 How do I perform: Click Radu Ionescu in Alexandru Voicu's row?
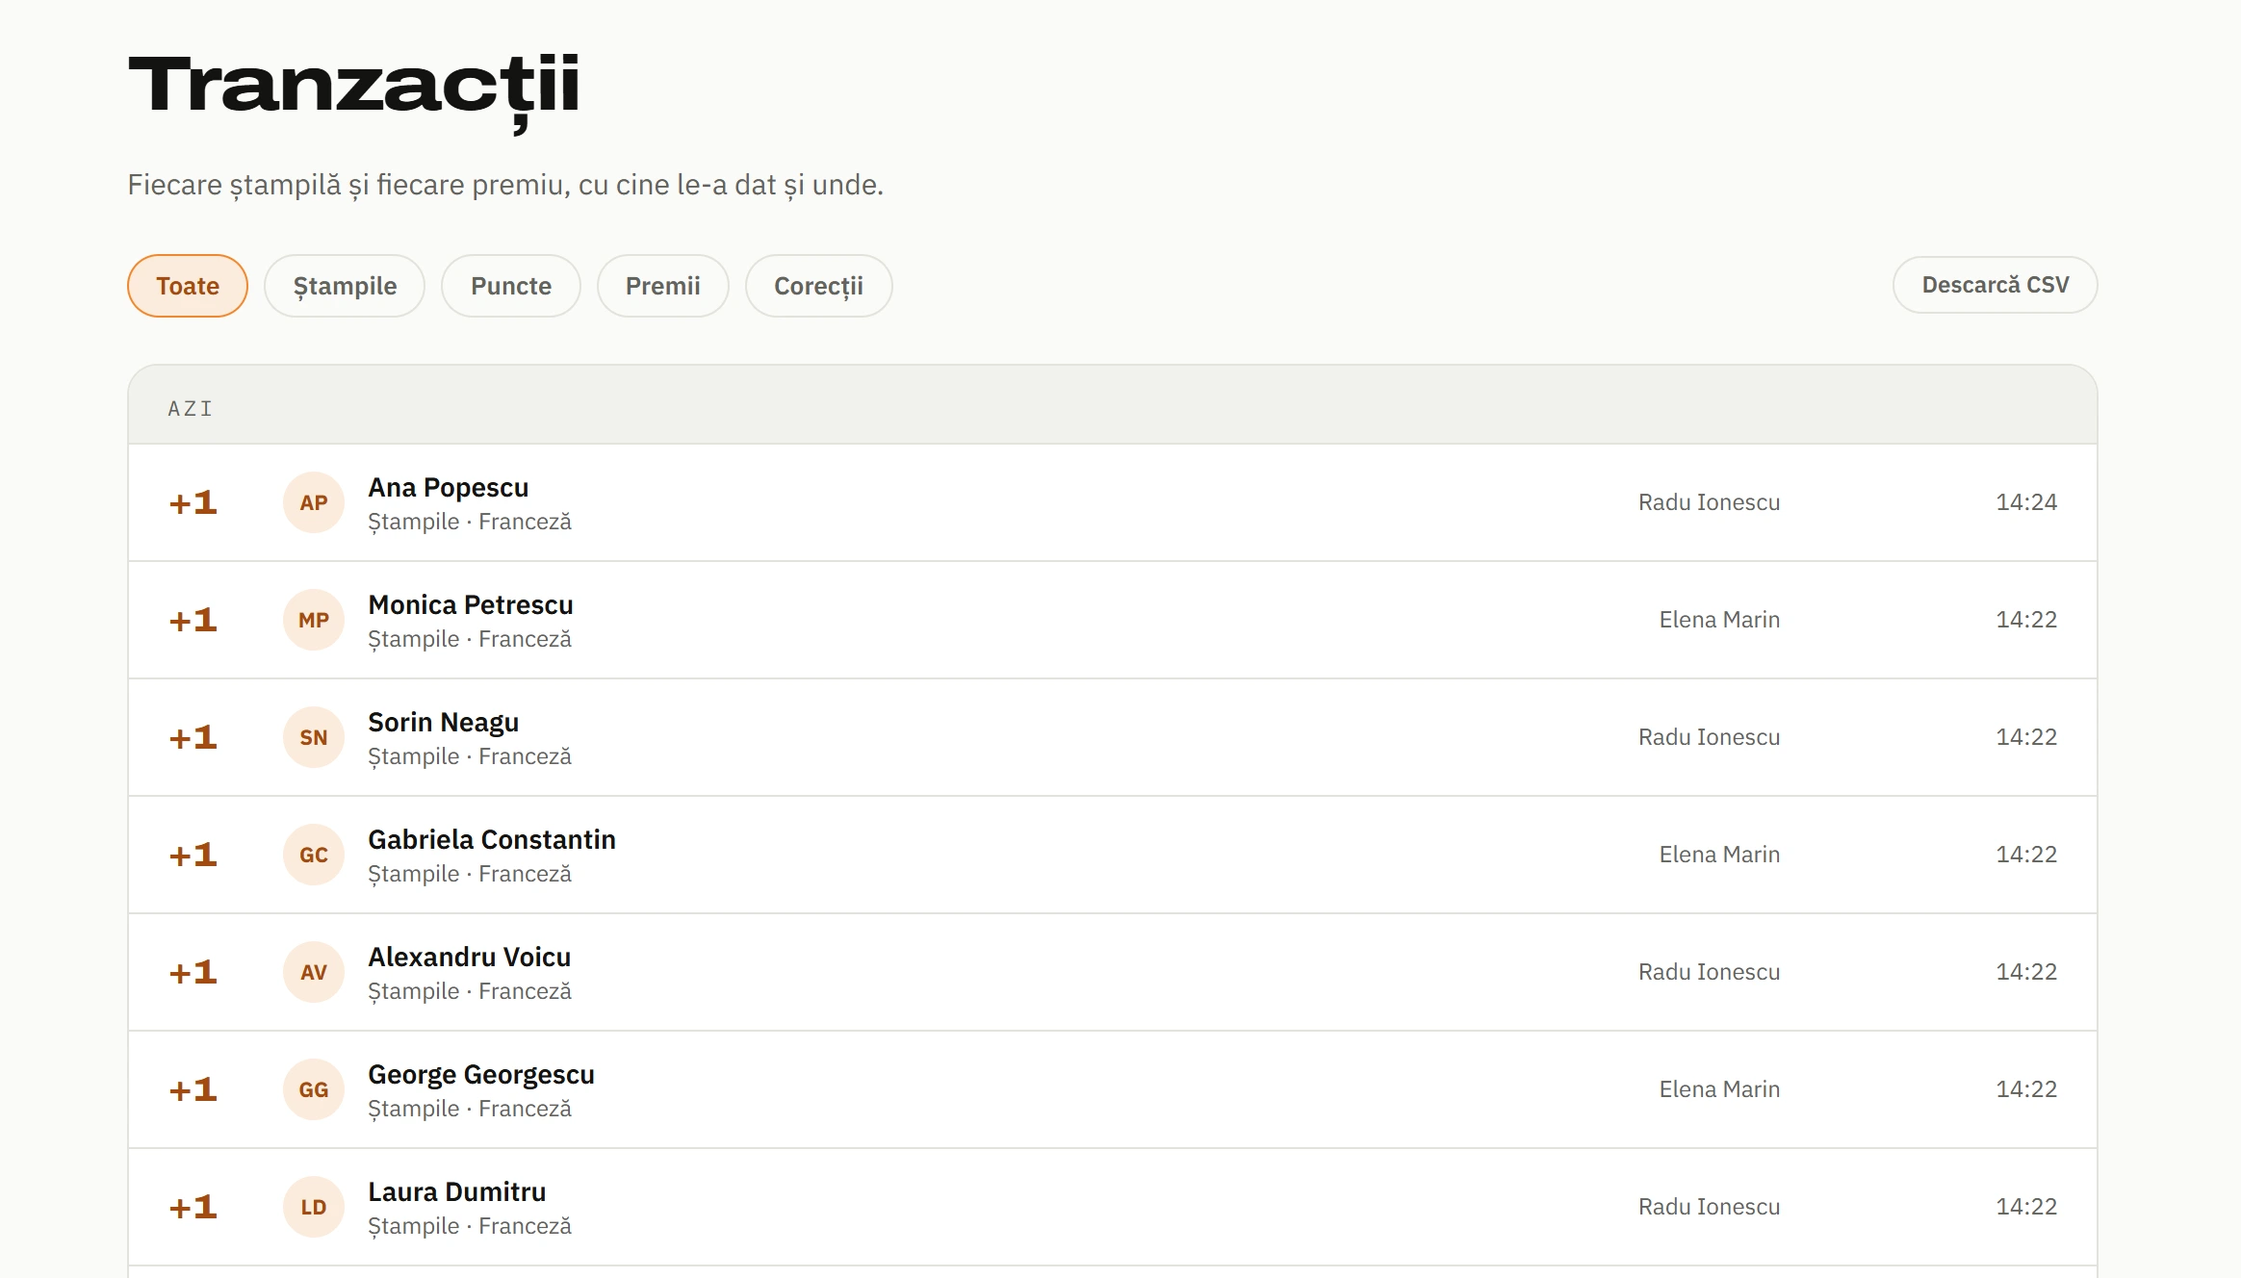[1710, 972]
